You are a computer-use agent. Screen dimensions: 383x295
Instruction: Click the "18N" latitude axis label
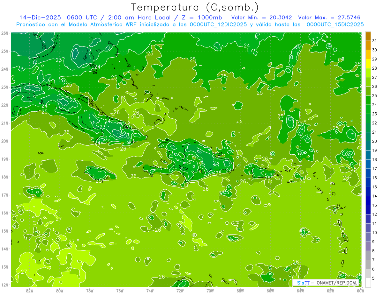[5, 177]
